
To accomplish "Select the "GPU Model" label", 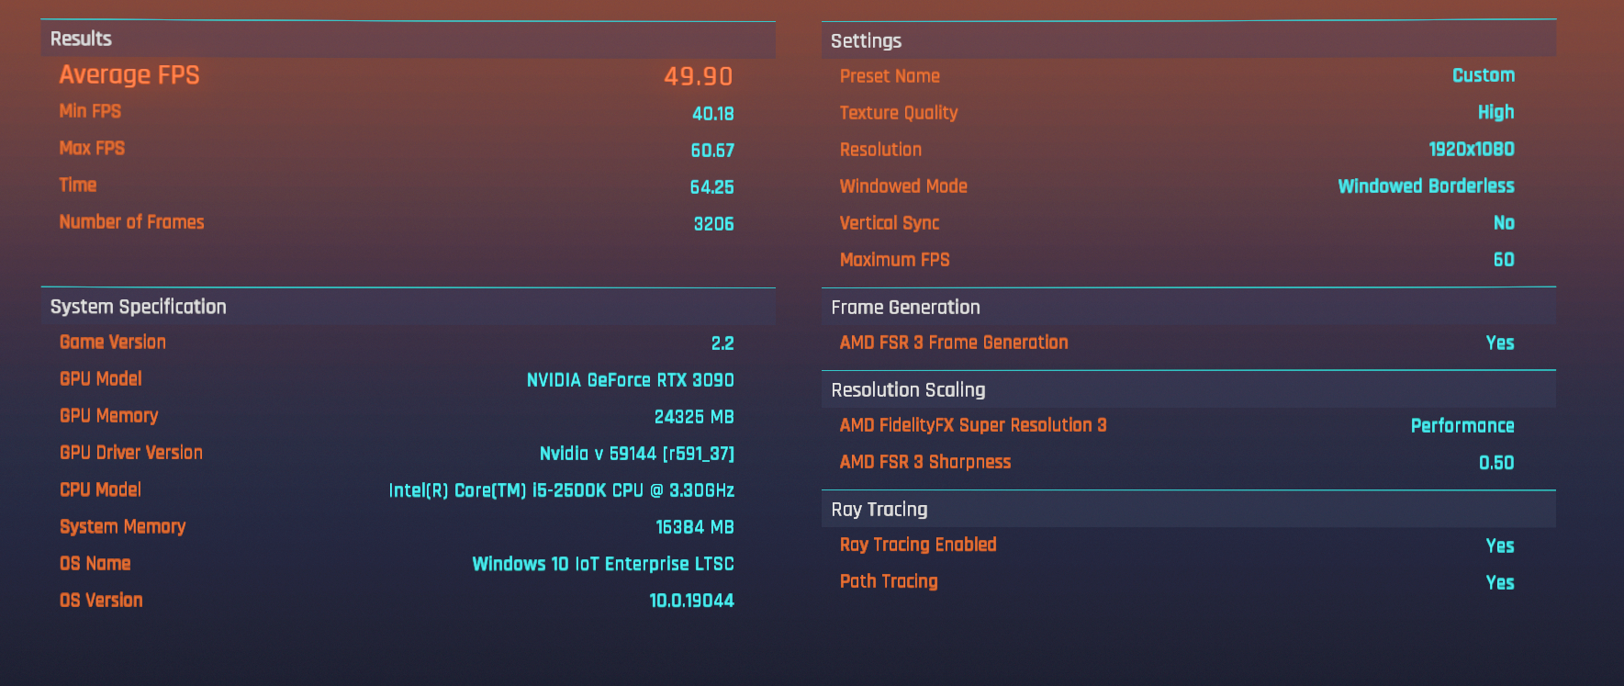I will 101,378.
